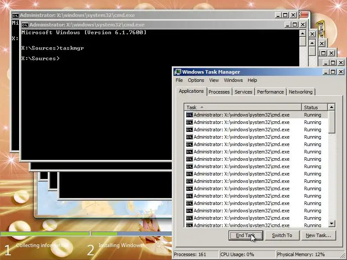The width and height of the screenshot is (347, 260).
Task: Click the rear cmd.exe window's title bar icon
Action: tap(16, 16)
